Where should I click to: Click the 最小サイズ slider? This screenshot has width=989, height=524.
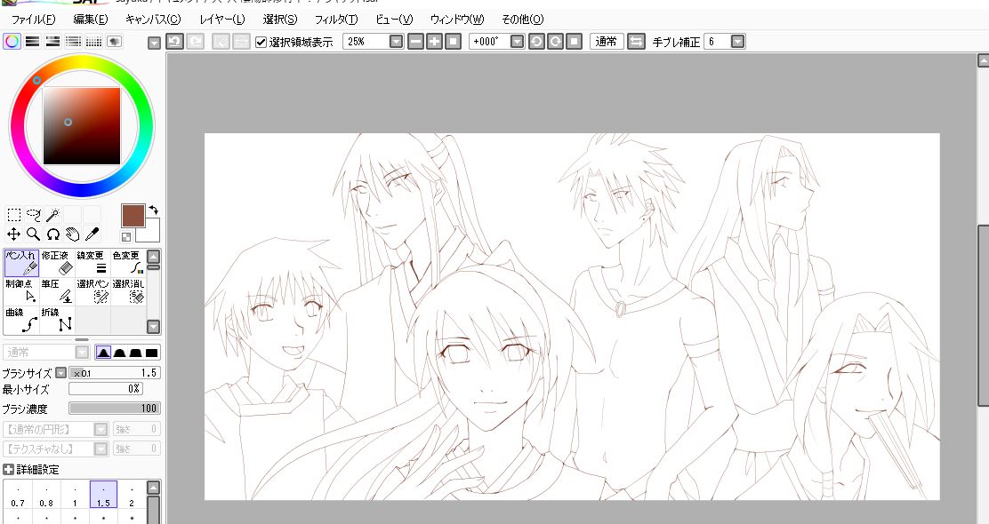[106, 389]
